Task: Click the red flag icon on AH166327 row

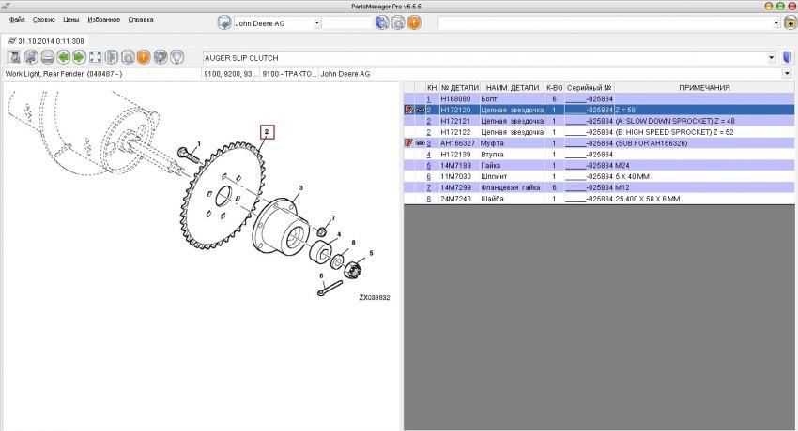Action: (x=408, y=143)
